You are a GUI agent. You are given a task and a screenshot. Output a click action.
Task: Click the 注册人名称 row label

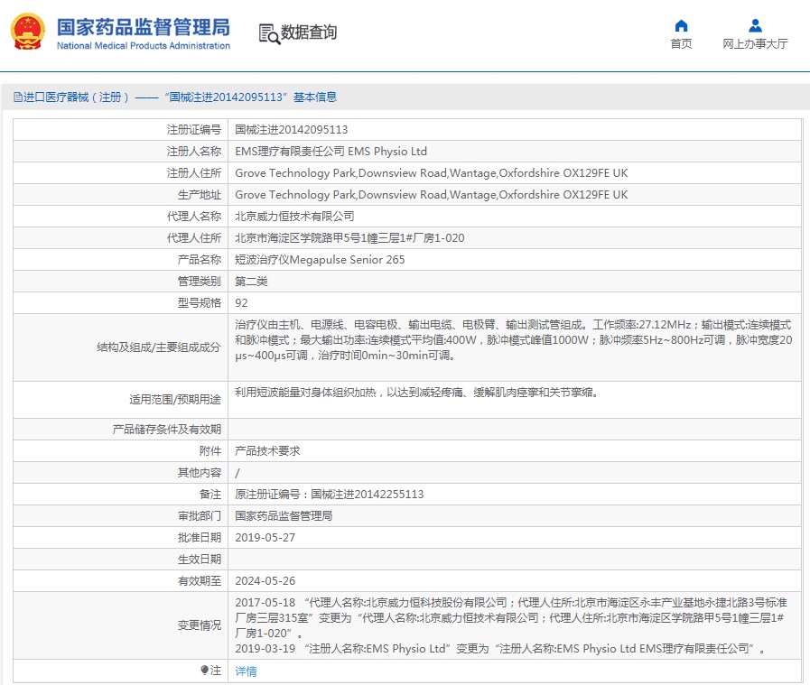pos(194,152)
